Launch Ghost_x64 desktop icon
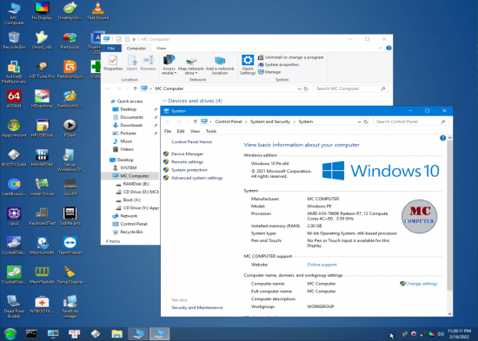 point(42,40)
